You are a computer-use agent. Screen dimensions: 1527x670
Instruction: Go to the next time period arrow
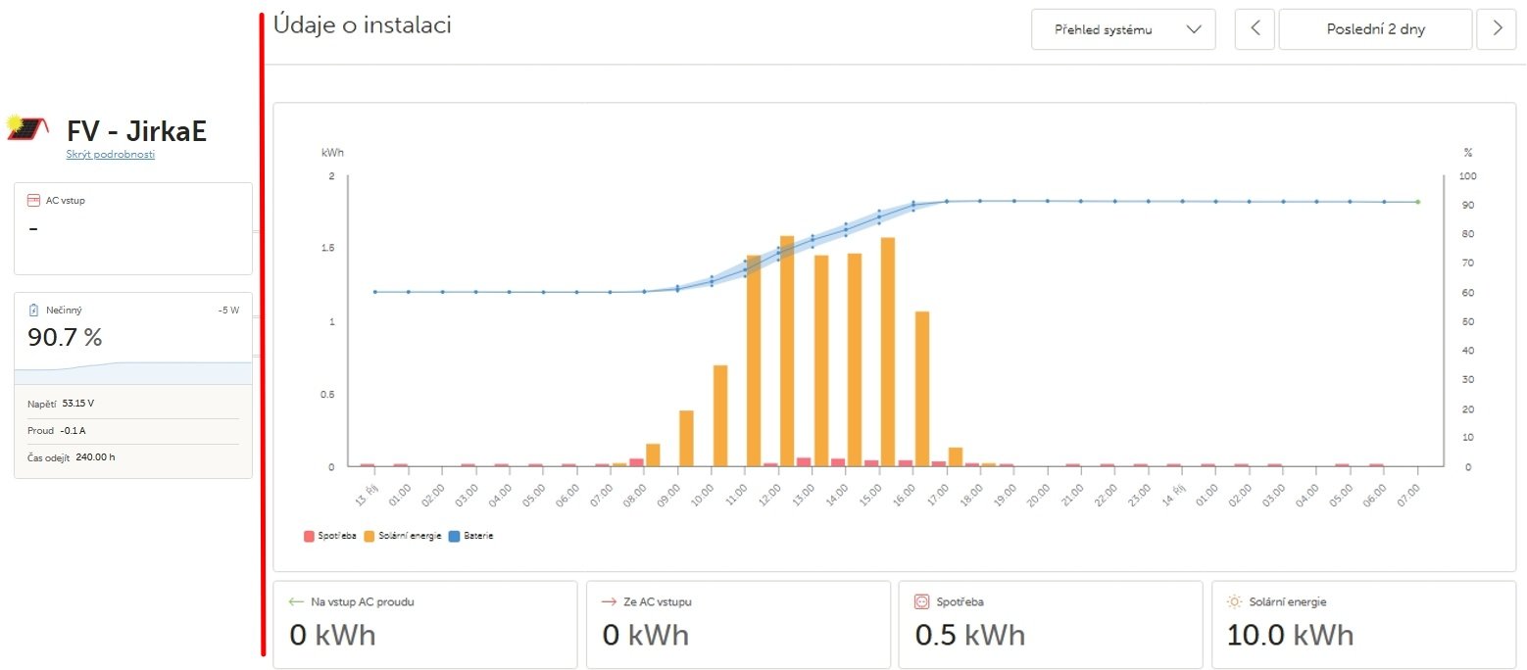(x=1497, y=29)
